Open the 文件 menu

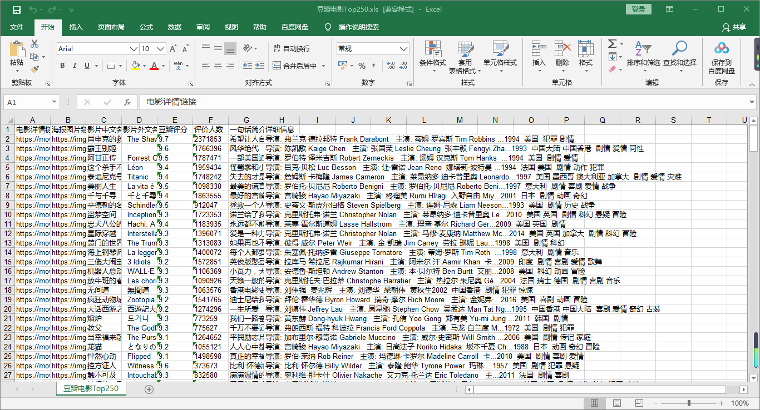(x=17, y=27)
